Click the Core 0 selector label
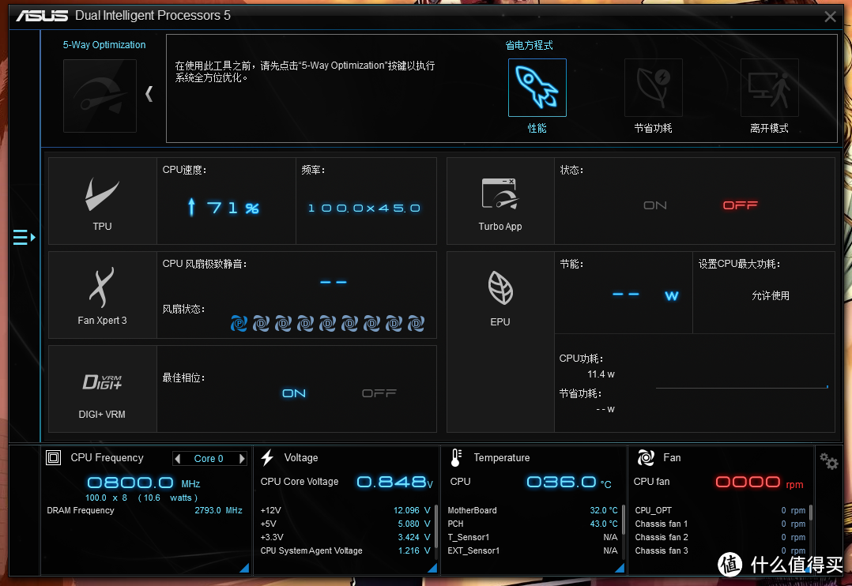The image size is (852, 586). [209, 458]
